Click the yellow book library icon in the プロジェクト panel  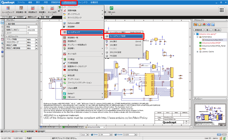click(200, 25)
